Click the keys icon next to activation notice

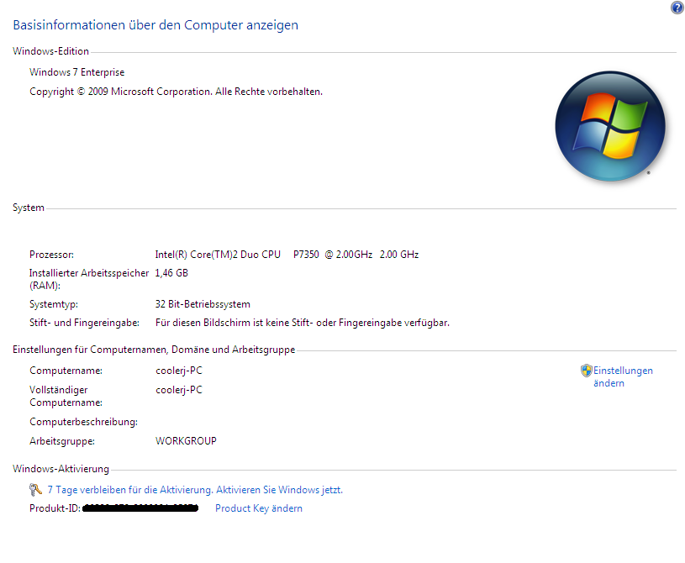(35, 490)
